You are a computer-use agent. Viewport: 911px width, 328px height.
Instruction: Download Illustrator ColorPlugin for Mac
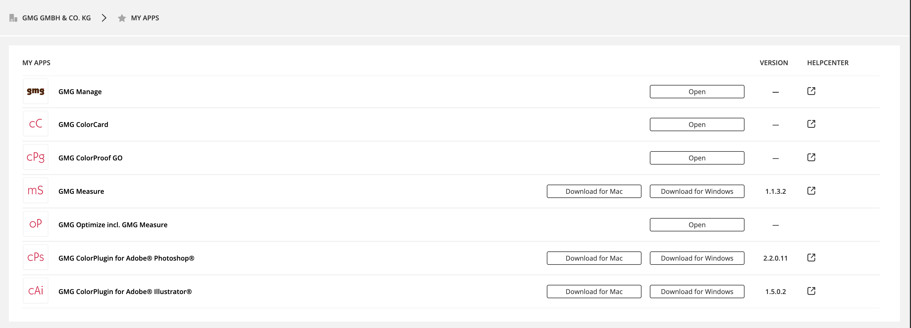(x=594, y=292)
